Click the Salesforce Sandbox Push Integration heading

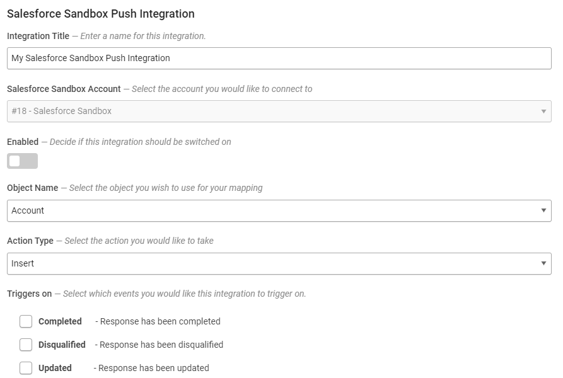[101, 14]
